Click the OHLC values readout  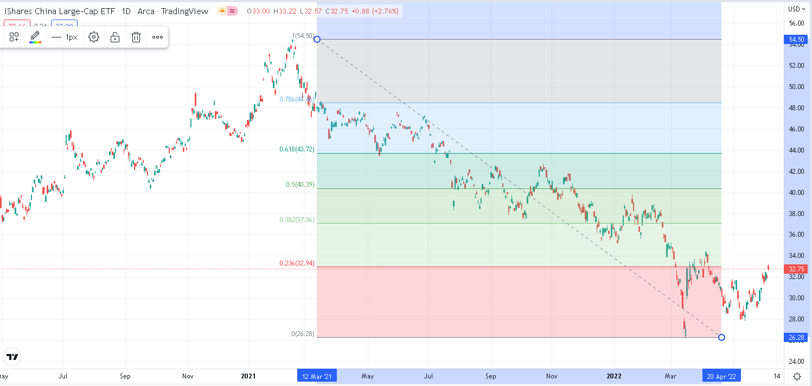[x=323, y=11]
